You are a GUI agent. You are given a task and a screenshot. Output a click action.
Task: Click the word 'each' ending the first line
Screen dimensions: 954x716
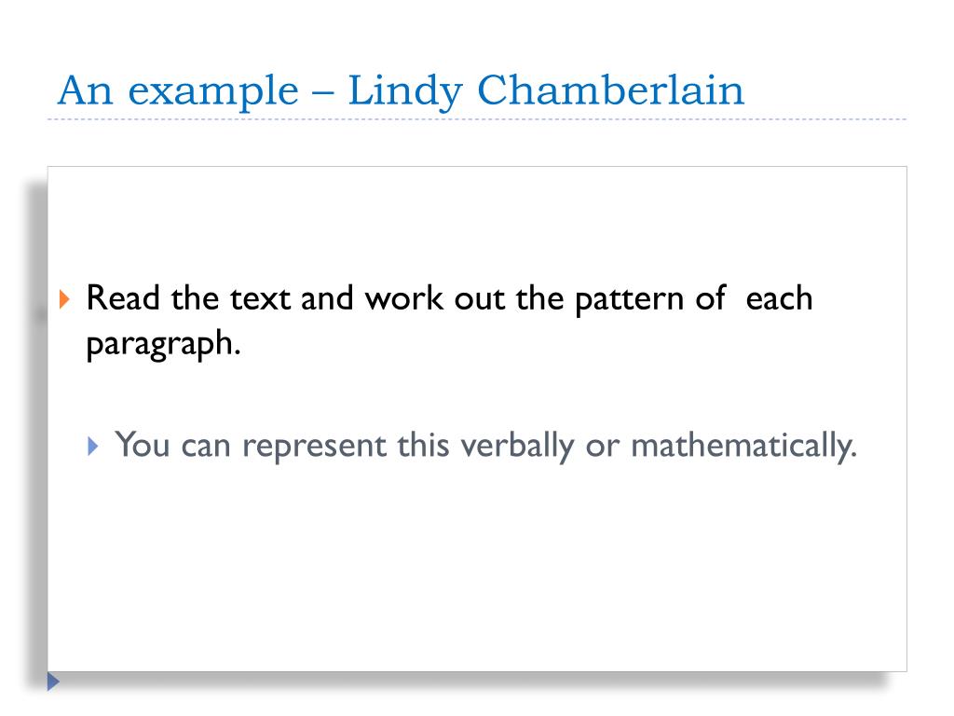tap(780, 298)
